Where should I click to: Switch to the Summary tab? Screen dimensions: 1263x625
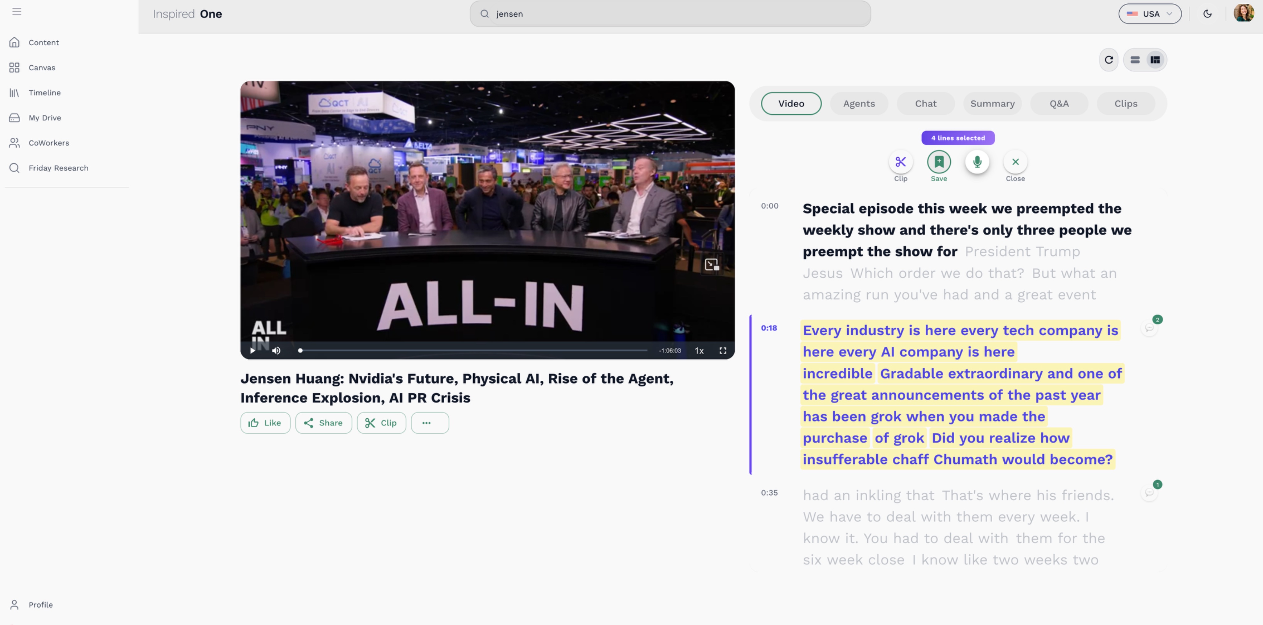click(992, 104)
